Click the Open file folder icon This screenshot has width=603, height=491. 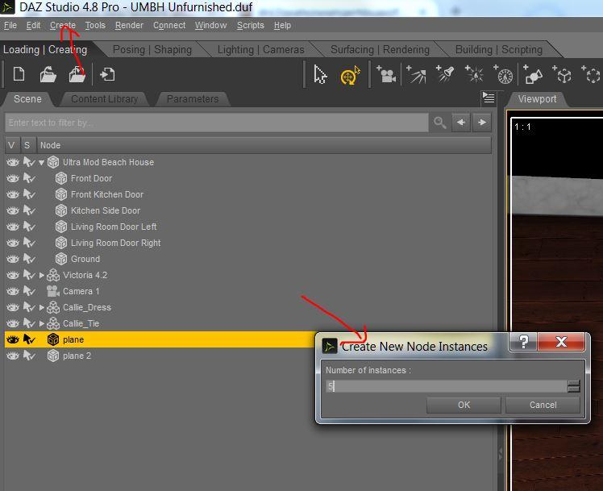[48, 74]
